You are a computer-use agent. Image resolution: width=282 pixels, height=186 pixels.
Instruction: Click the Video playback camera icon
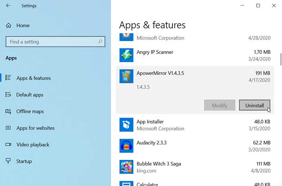pyautogui.click(x=8, y=145)
